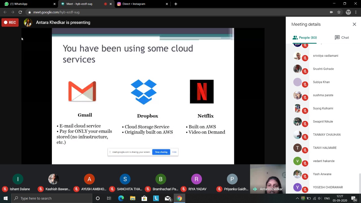361x203 pixels.
Task: Click muted mic icon for vedant hakande
Action: pos(305,164)
